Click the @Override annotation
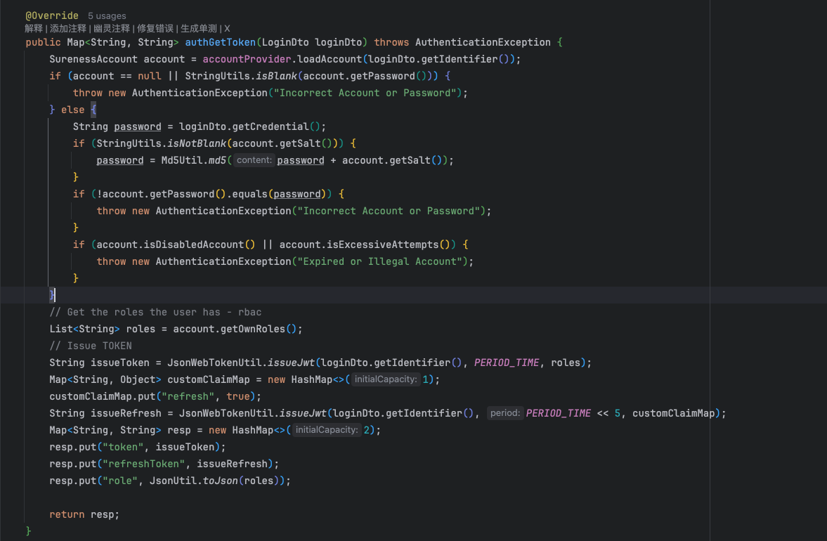Screen dimensions: 827x541 point(52,15)
